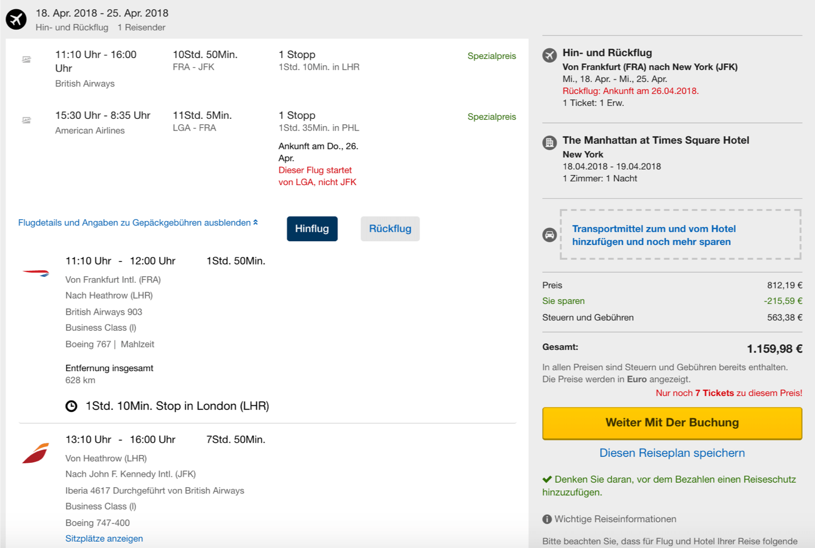The height and width of the screenshot is (548, 815).
Task: Click the Steuern und Gebühren amount 563,38 €
Action: tap(785, 318)
